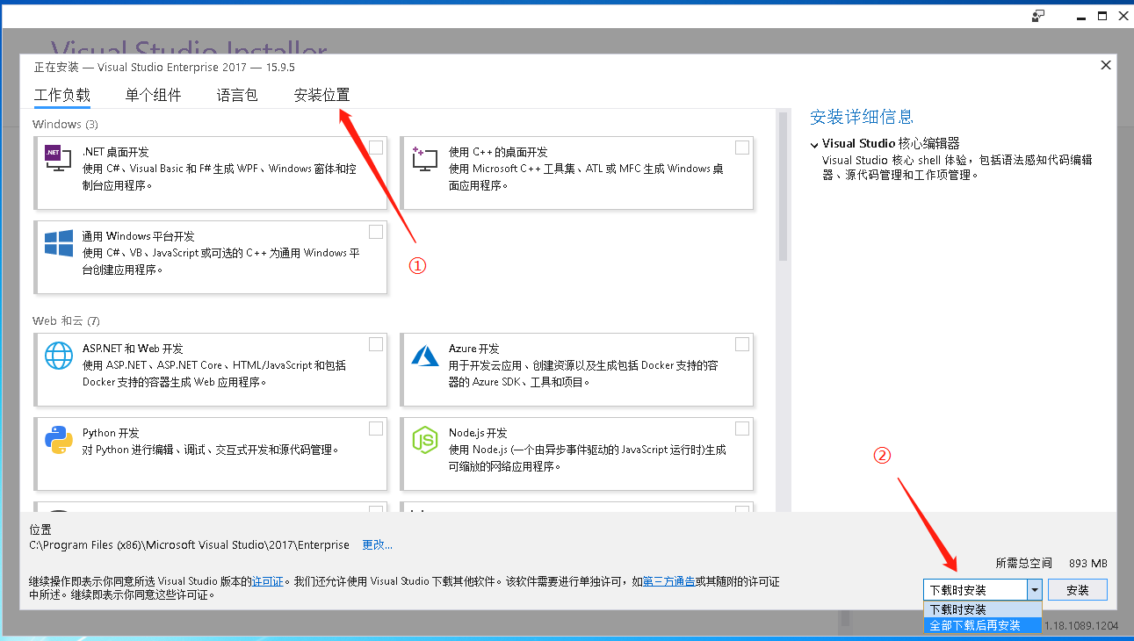Select the Azure 开发 icon
Image resolution: width=1134 pixels, height=641 pixels.
point(424,354)
